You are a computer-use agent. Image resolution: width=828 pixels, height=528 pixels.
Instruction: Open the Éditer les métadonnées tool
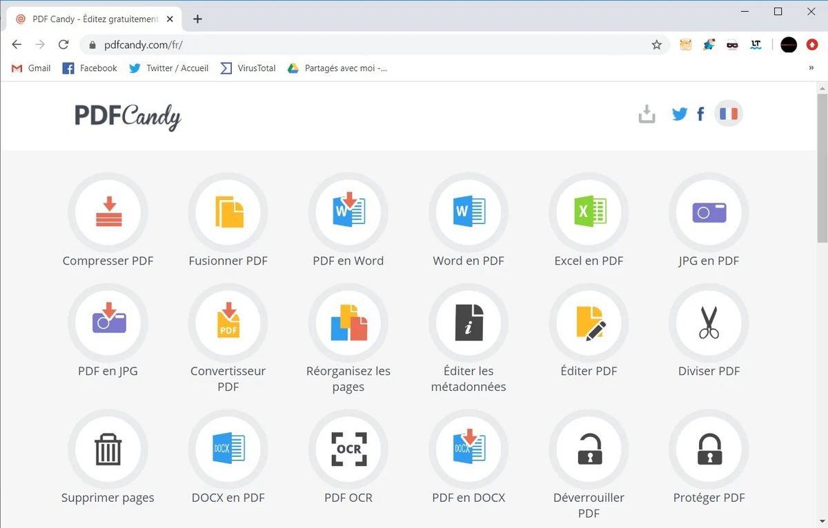pos(468,323)
